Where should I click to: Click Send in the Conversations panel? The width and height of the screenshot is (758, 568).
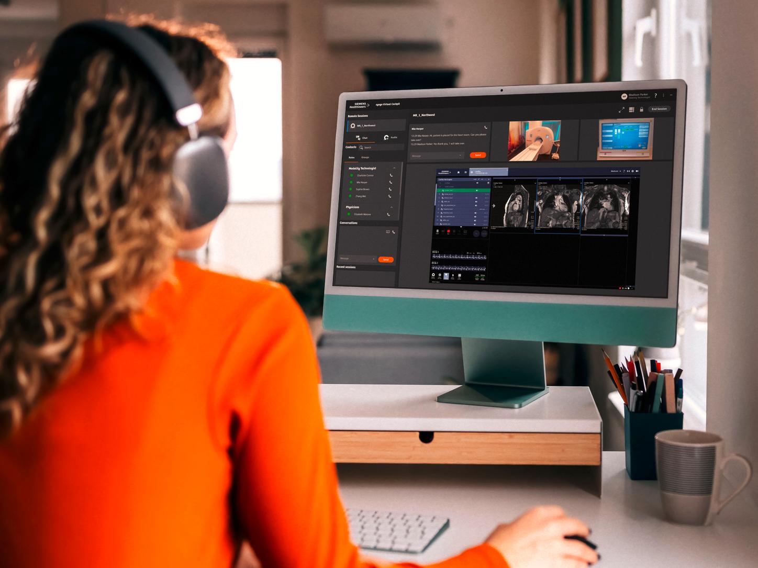pyautogui.click(x=386, y=260)
